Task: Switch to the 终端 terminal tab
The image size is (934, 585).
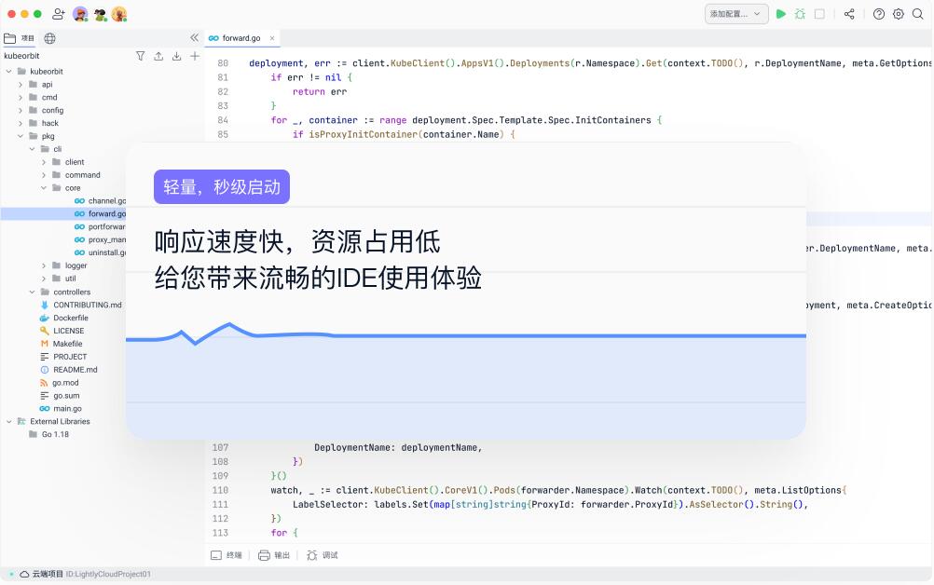Action: click(227, 555)
